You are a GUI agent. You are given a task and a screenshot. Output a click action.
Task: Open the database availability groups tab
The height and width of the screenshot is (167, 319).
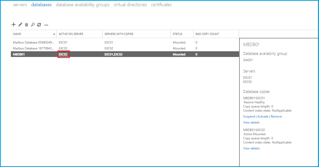[83, 5]
